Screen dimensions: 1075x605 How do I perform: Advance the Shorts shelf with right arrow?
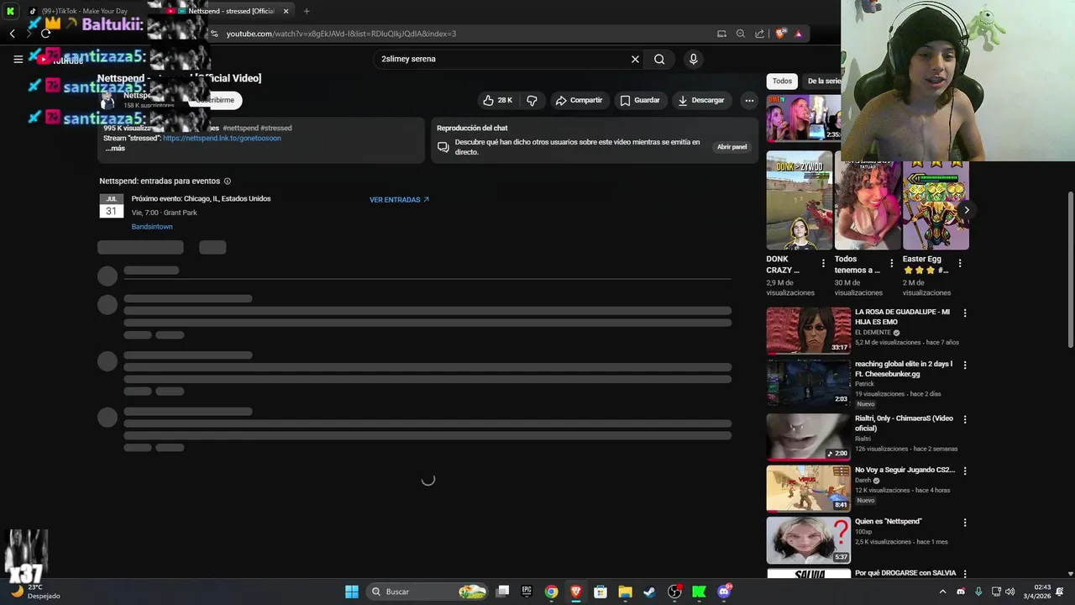(x=967, y=210)
